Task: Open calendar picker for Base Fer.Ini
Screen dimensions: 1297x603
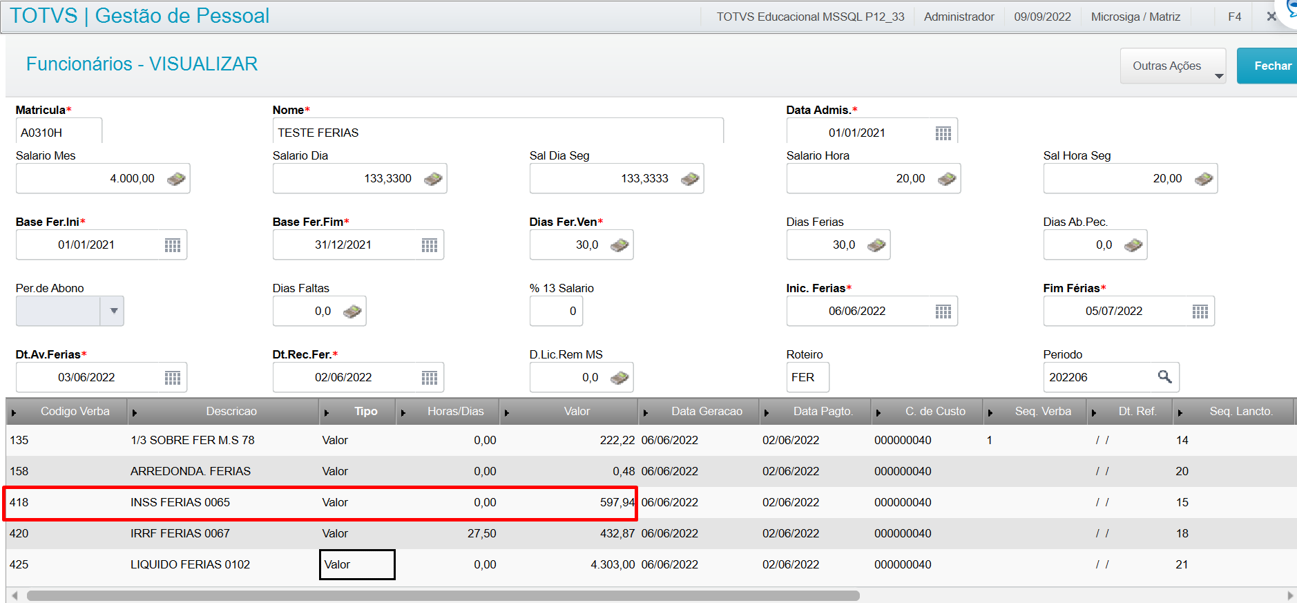Action: point(173,245)
